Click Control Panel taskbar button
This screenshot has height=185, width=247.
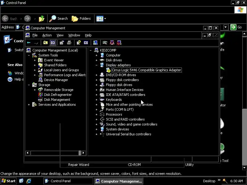coord(68,181)
